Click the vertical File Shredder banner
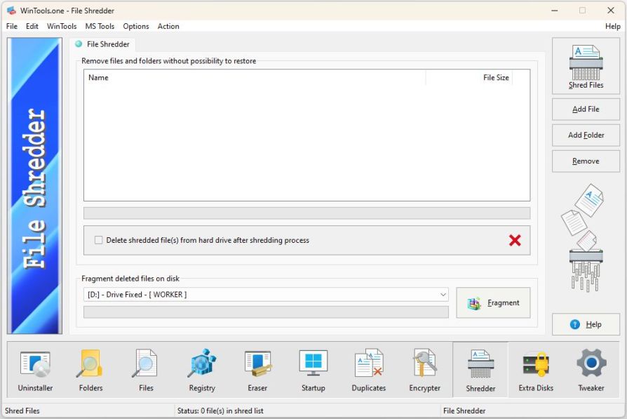 pyautogui.click(x=35, y=186)
